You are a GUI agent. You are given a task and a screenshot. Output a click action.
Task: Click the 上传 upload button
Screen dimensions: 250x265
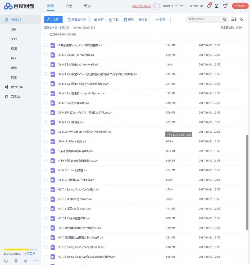click(x=53, y=19)
